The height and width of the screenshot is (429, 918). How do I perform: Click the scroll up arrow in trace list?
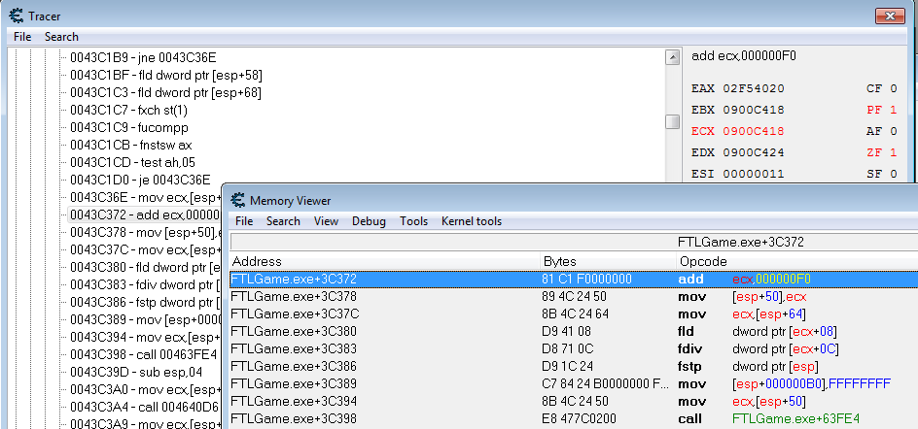pyautogui.click(x=672, y=58)
